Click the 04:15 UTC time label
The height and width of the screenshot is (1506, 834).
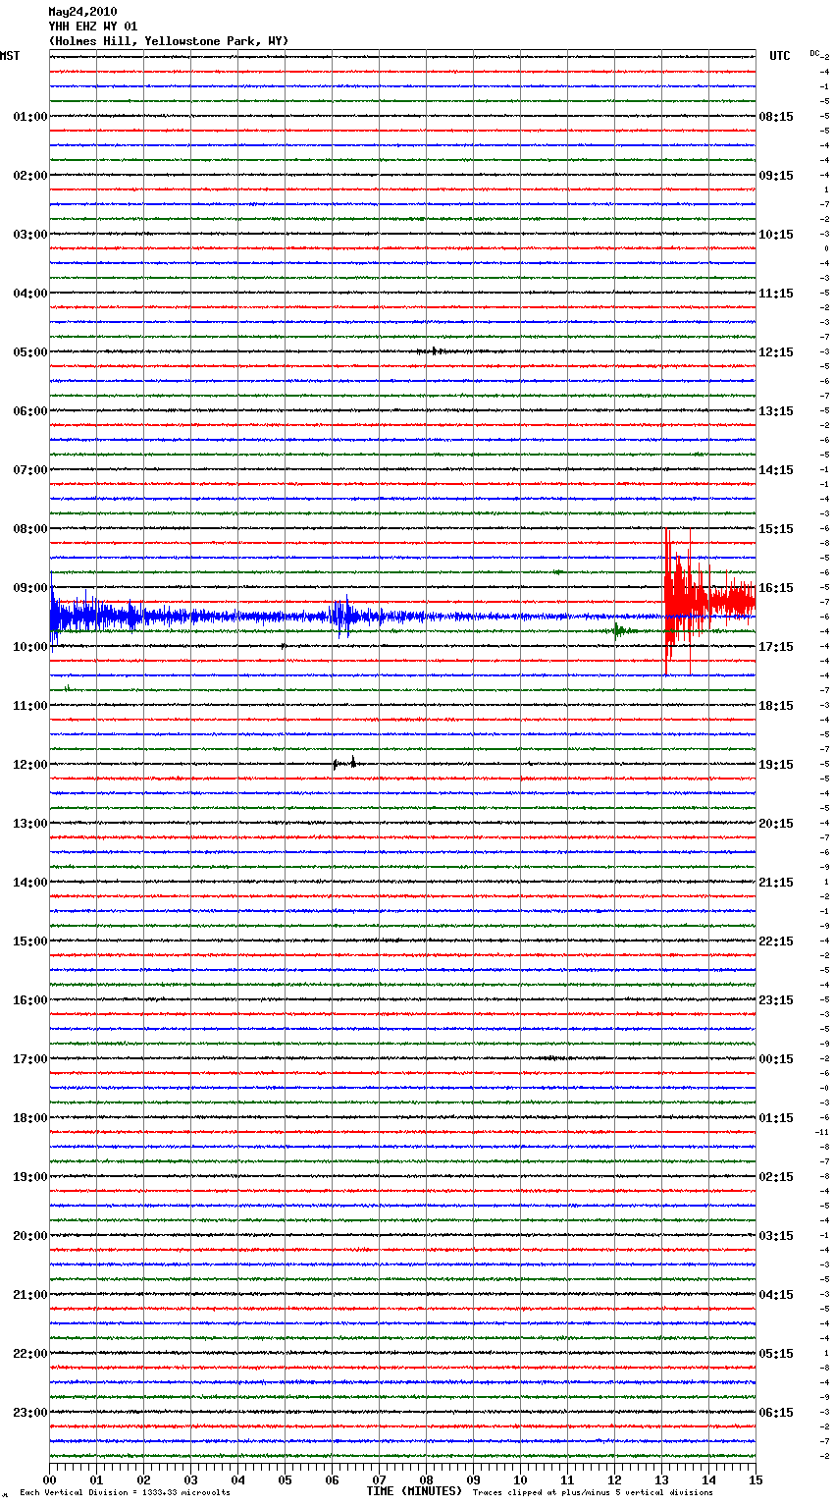pos(776,1295)
